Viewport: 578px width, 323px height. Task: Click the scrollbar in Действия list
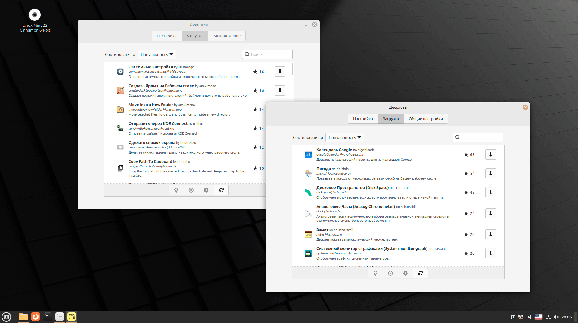292,69
